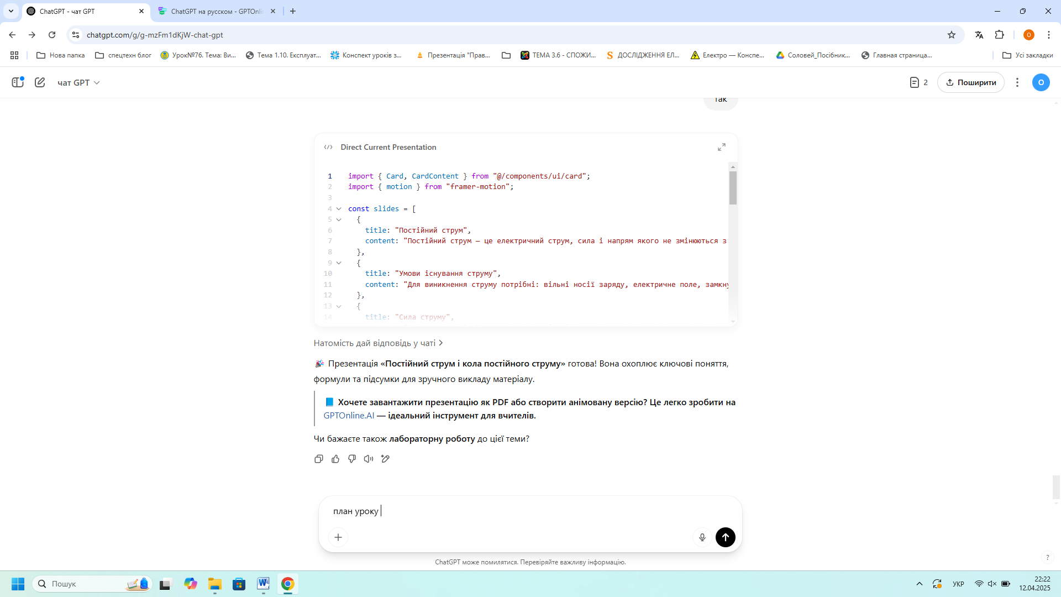Viewport: 1061px width, 597px height.
Task: Open the 'Презентація Прав...' bookmark
Action: click(x=453, y=55)
